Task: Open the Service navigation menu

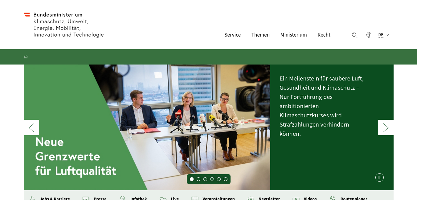Action: click(x=232, y=35)
